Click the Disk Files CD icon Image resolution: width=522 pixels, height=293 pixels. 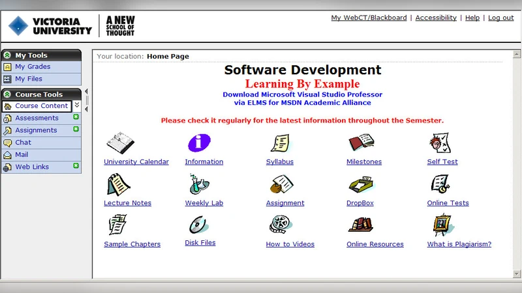tap(198, 225)
